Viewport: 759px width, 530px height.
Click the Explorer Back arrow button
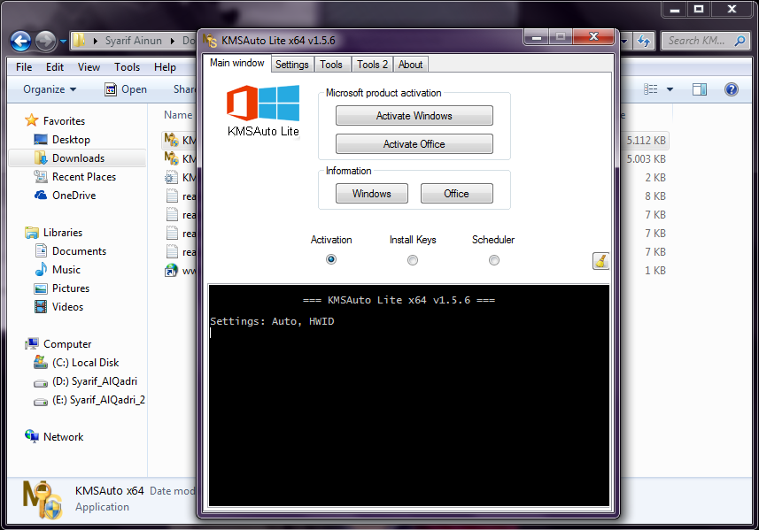tap(21, 41)
